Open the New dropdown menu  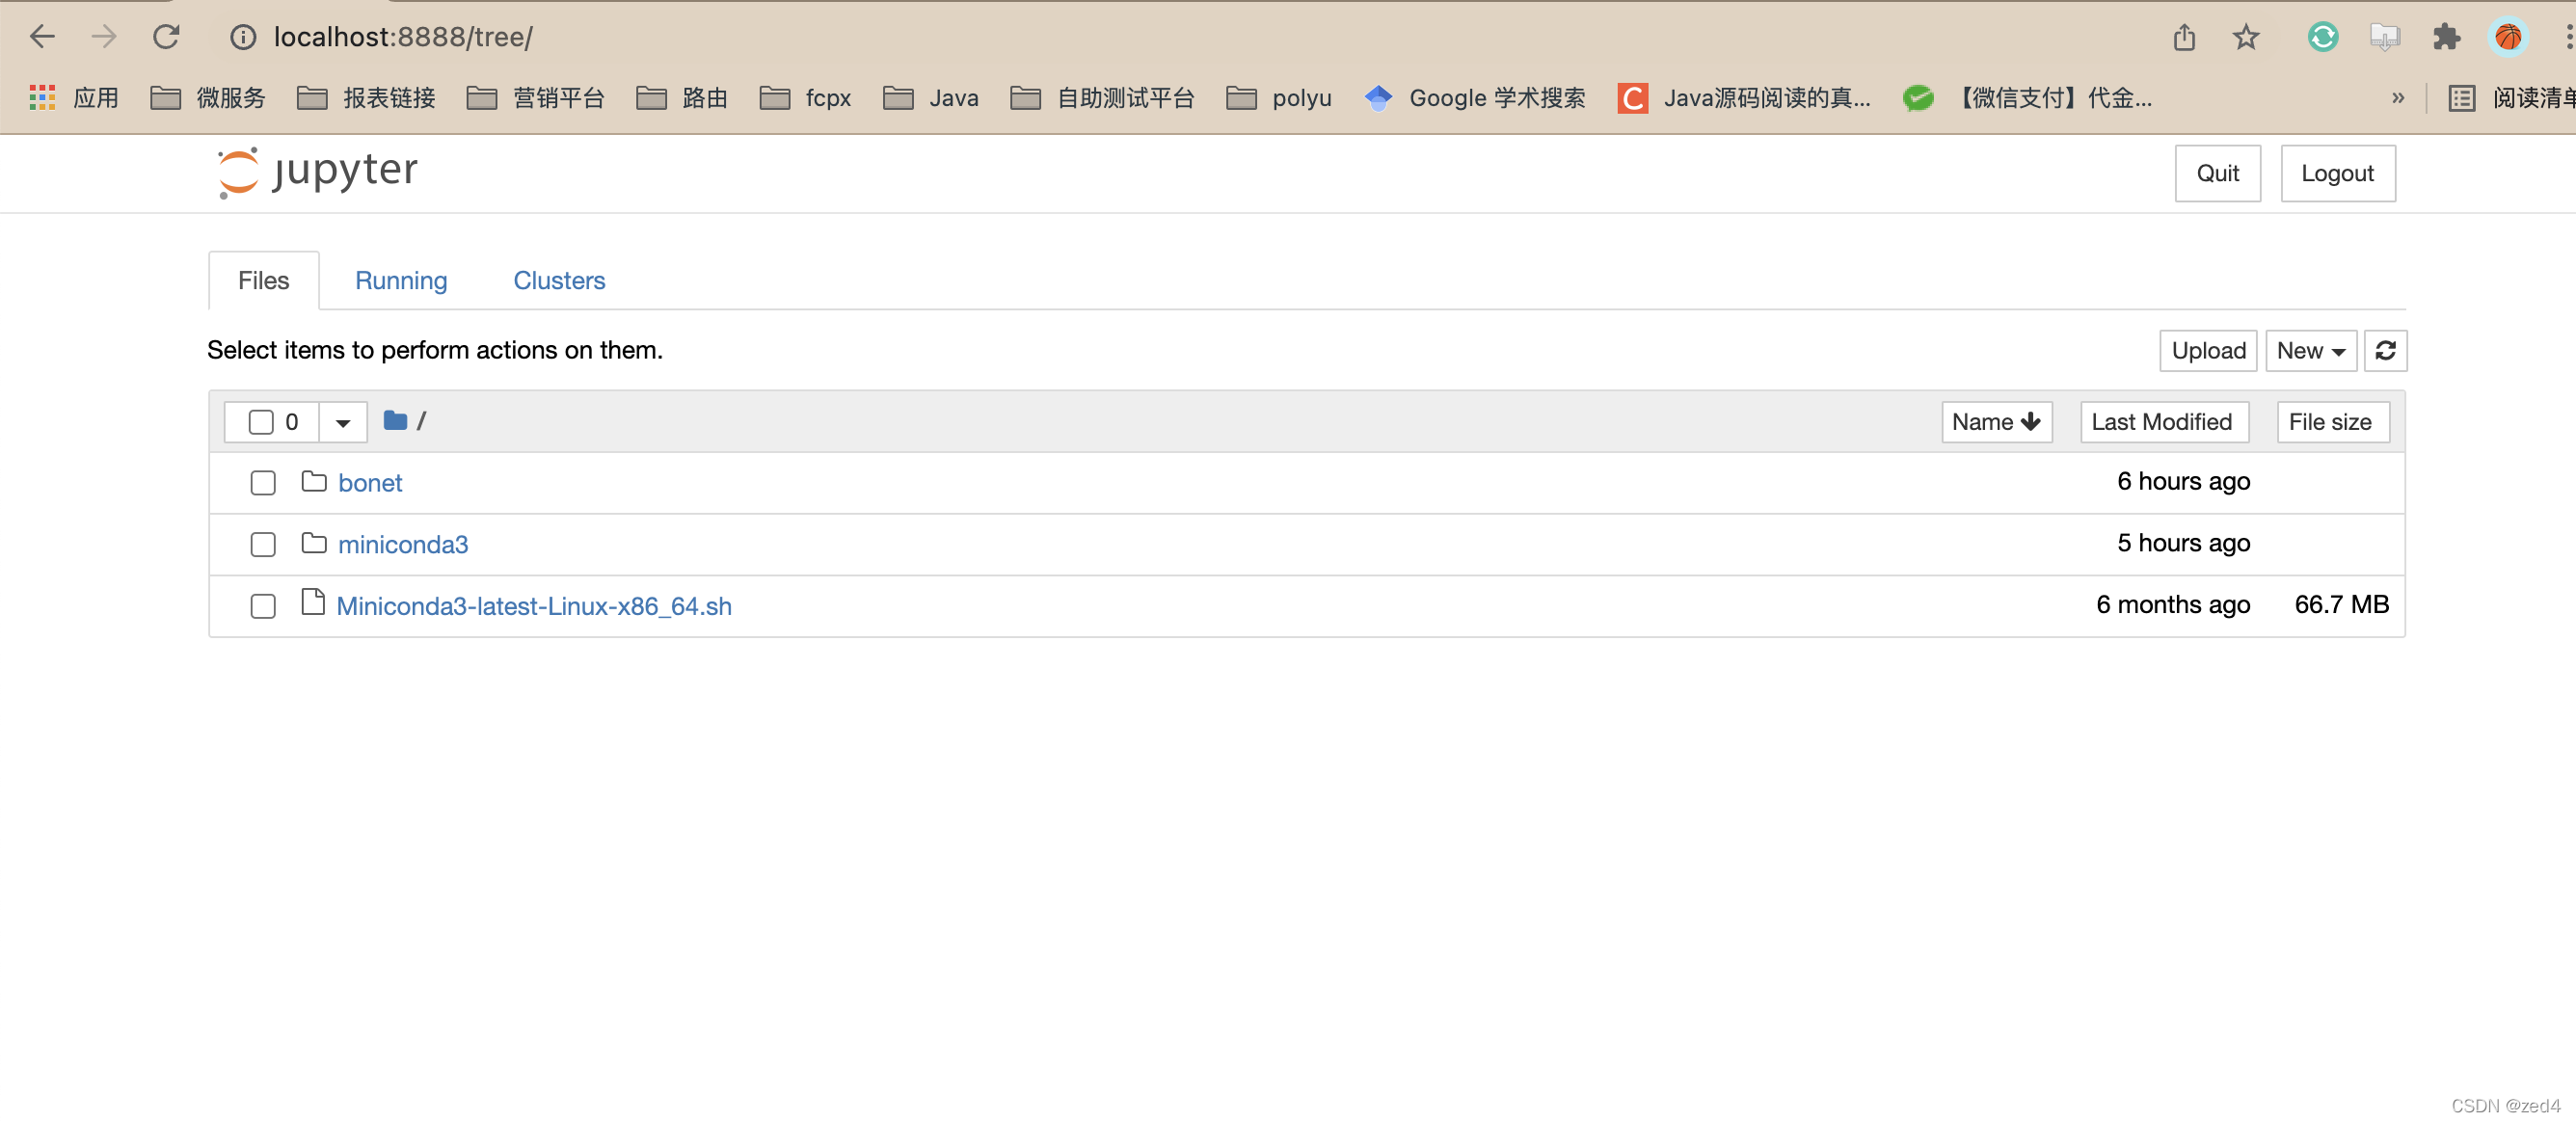tap(2310, 351)
